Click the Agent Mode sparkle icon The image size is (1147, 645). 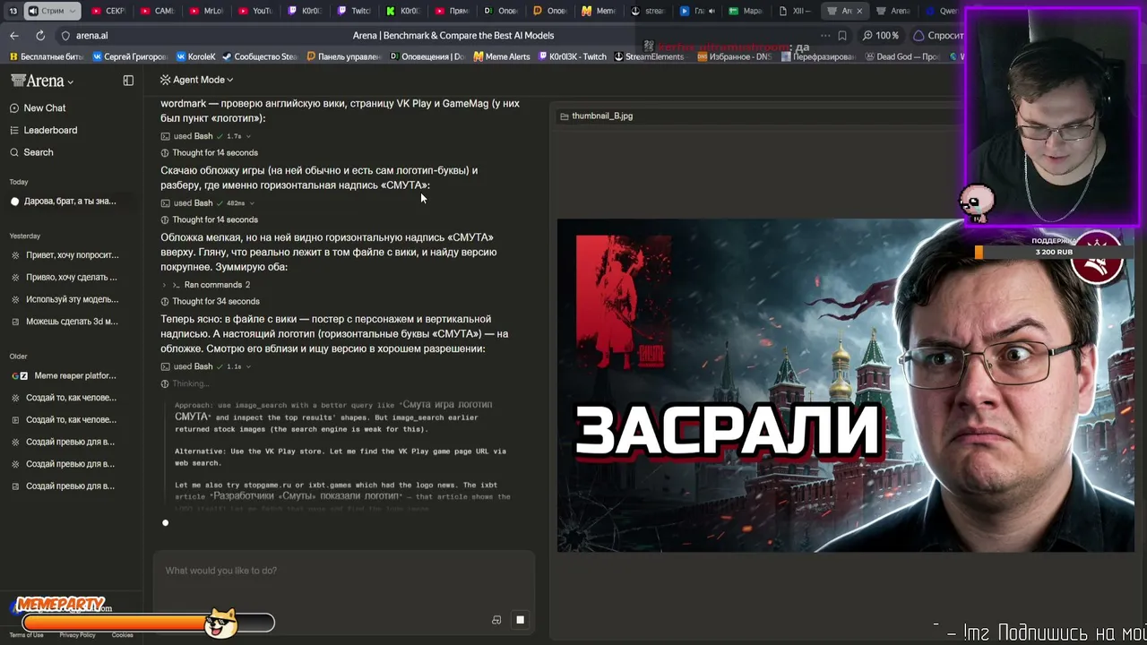point(166,80)
